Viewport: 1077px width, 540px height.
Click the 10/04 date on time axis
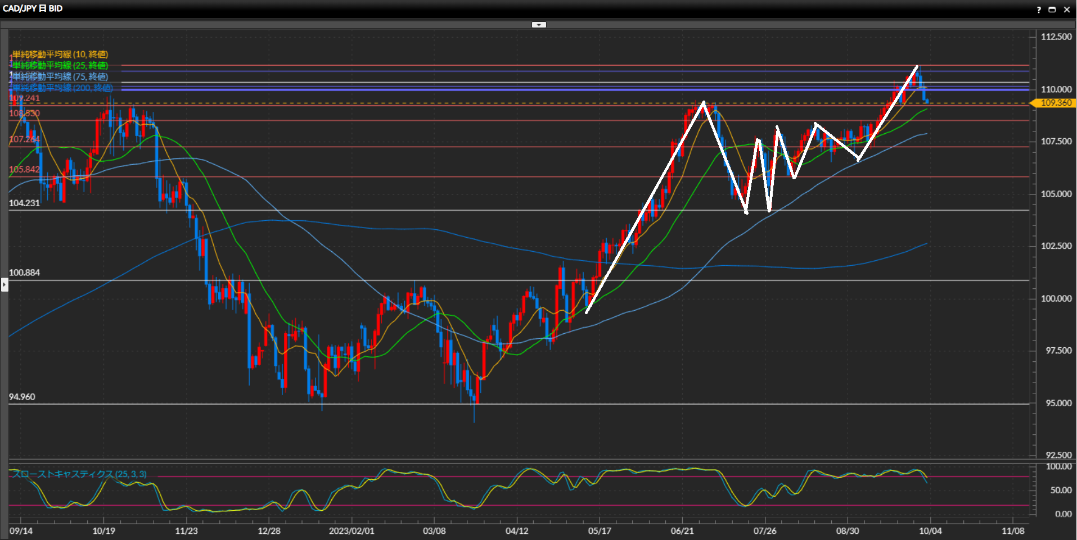tap(930, 531)
